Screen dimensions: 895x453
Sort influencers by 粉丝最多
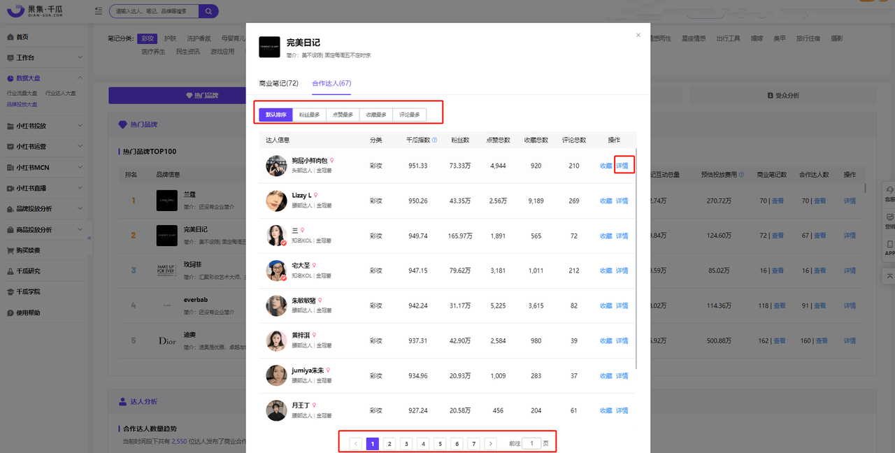[309, 115]
